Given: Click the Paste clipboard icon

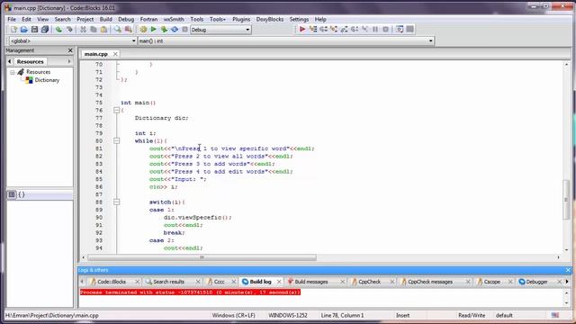Looking at the screenshot, I should click(x=104, y=30).
